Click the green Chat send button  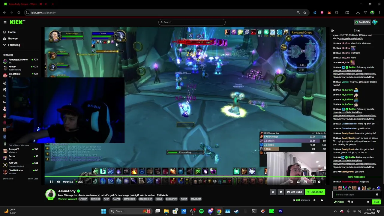376,202
